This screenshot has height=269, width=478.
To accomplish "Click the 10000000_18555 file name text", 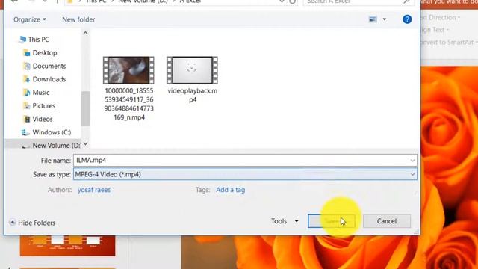I will (129, 104).
